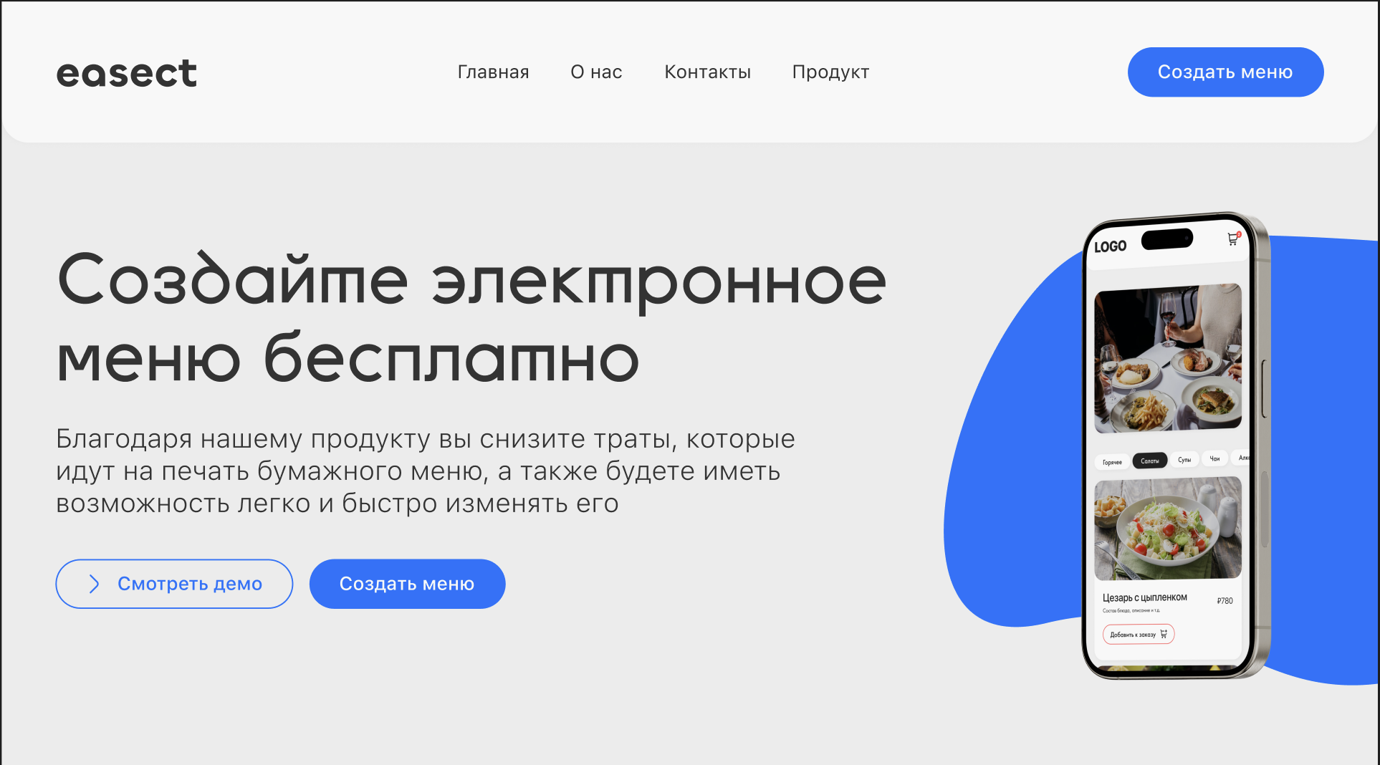Select the "Салаты" category chip
This screenshot has width=1380, height=765.
point(1150,460)
